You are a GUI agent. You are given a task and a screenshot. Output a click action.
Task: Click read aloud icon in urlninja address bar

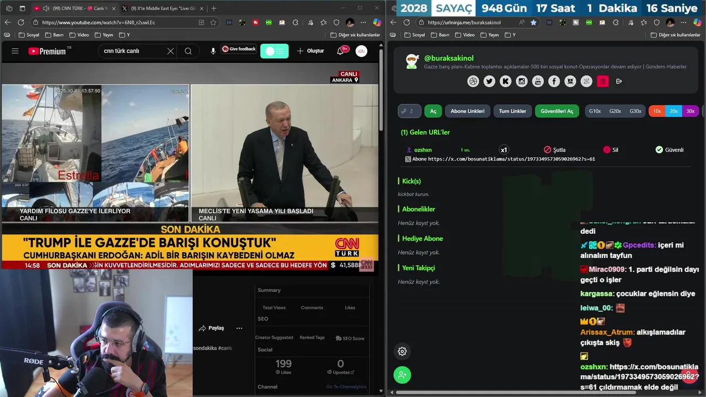[x=522, y=22]
